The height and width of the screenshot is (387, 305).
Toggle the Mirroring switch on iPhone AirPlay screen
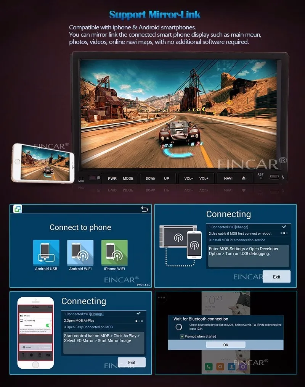point(48,325)
